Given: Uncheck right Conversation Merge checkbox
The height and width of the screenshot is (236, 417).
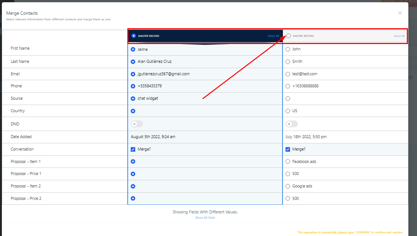Looking at the screenshot, I should tap(288, 149).
